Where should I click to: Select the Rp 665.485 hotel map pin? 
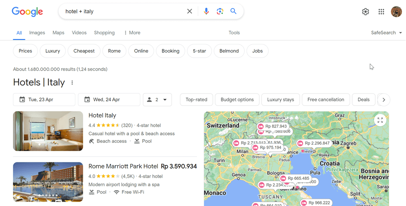point(295,178)
